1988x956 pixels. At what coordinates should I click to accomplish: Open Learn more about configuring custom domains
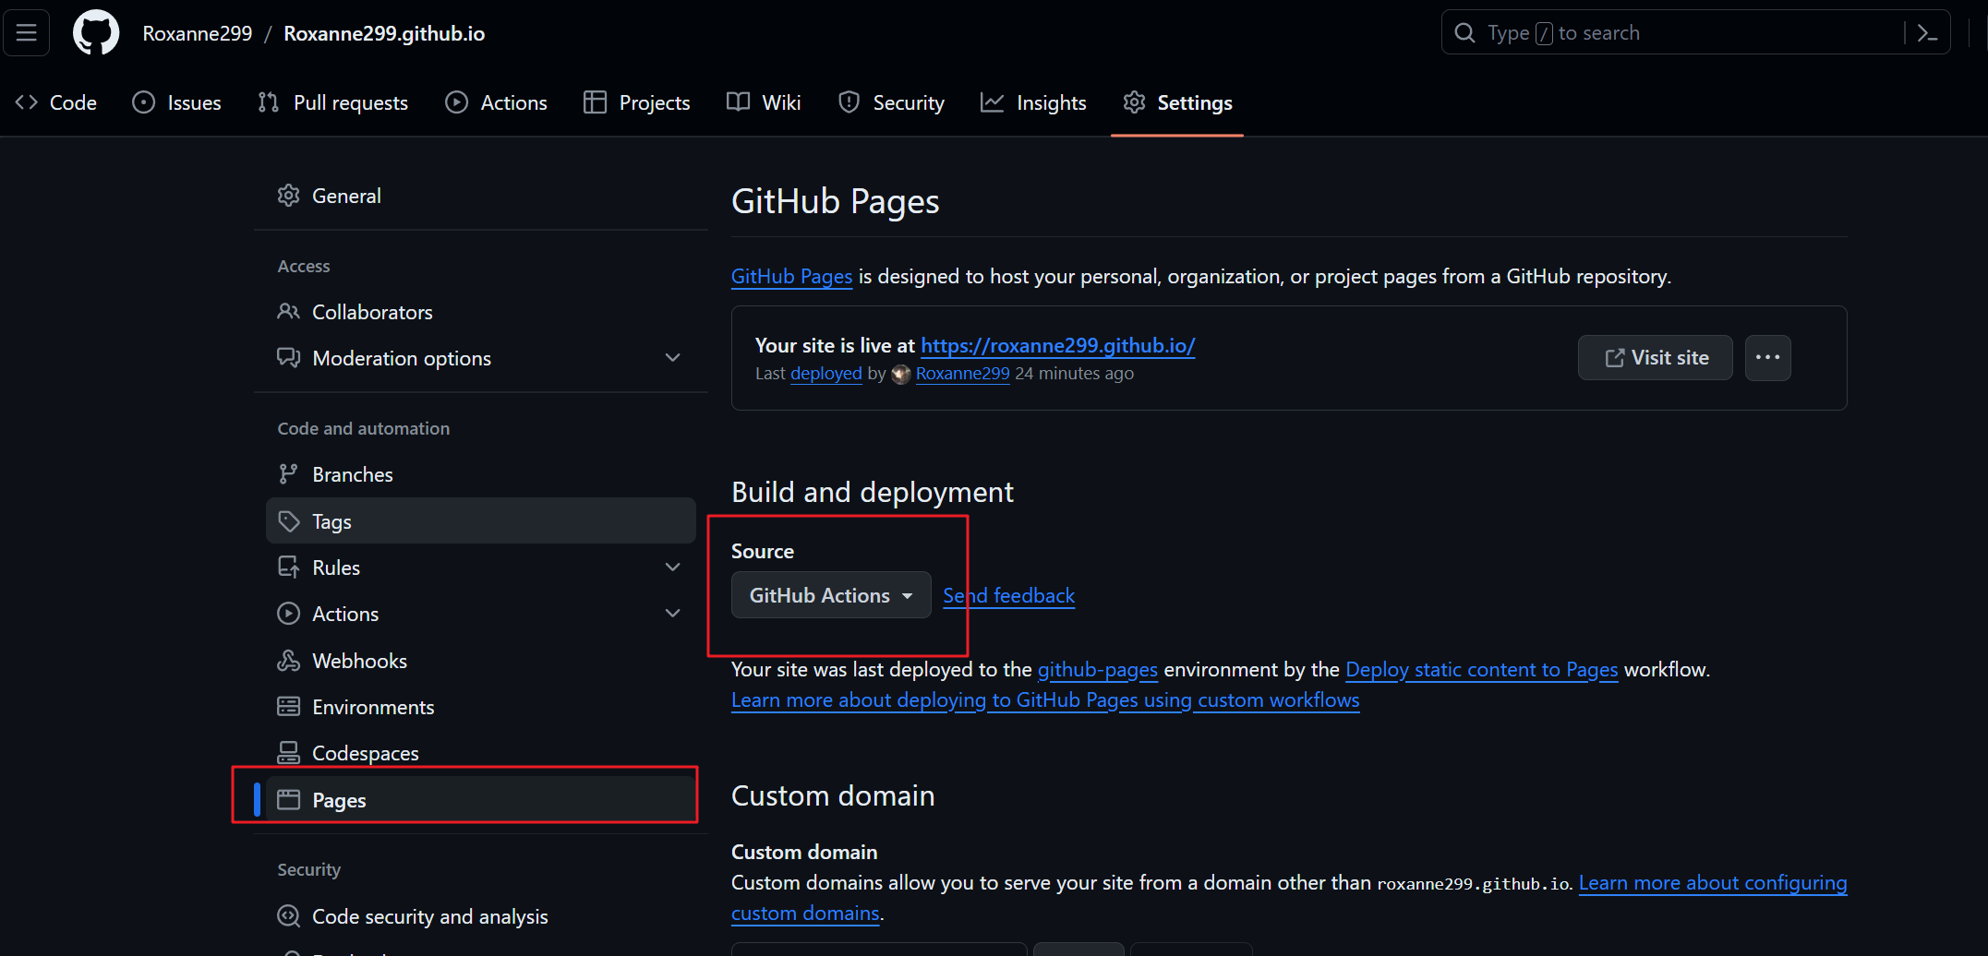pyautogui.click(x=1713, y=883)
